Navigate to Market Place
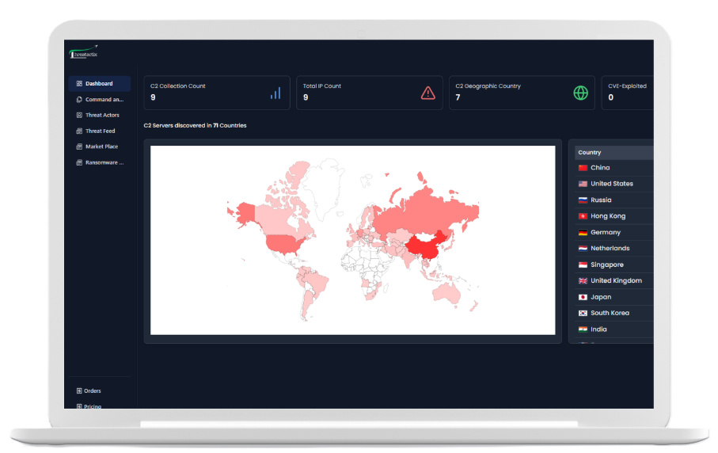 100,147
